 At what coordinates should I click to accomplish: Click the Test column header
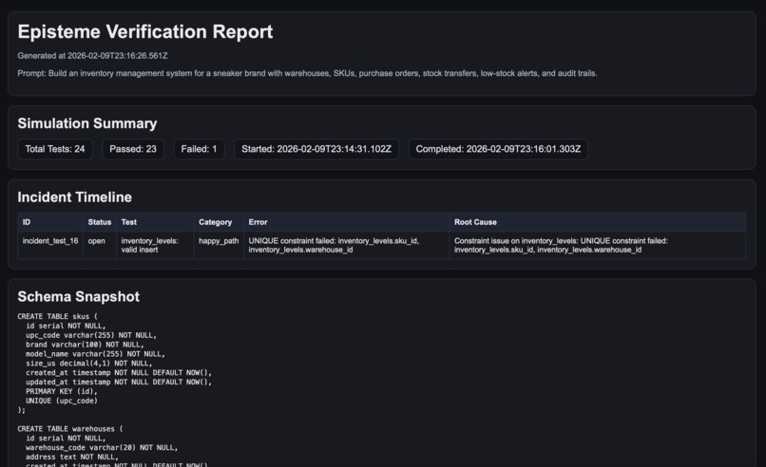155,222
